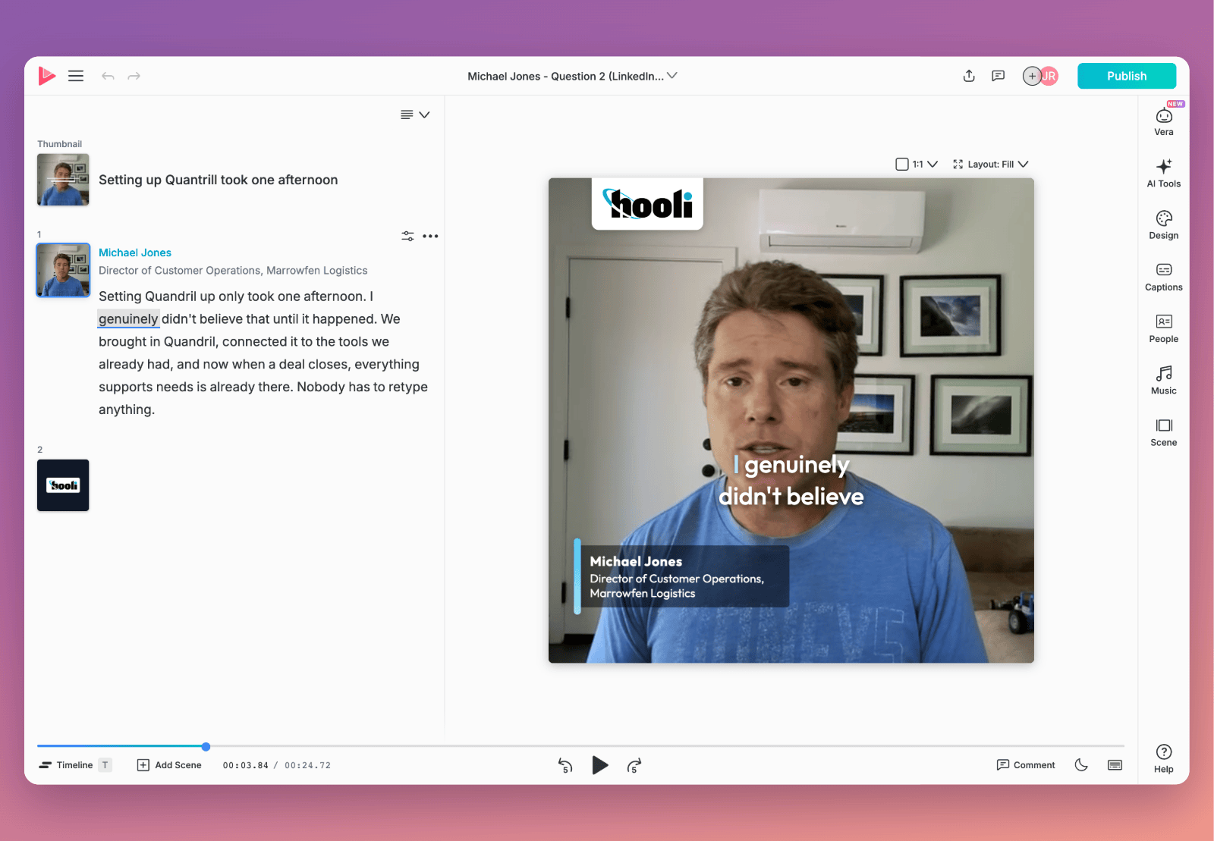Click the undo arrow icon
This screenshot has width=1214, height=841.
(108, 76)
